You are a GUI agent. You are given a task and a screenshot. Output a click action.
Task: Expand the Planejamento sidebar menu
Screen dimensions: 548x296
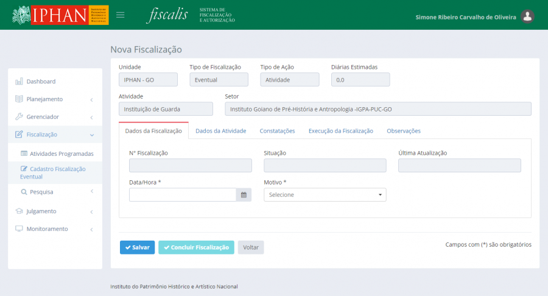point(55,99)
